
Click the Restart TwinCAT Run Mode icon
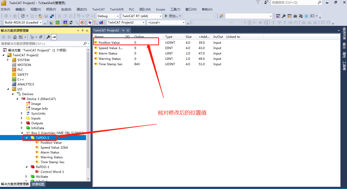click(58, 23)
